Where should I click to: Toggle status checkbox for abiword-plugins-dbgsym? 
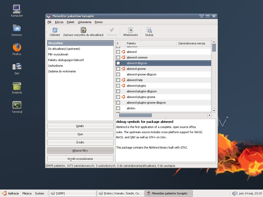coord(118,91)
